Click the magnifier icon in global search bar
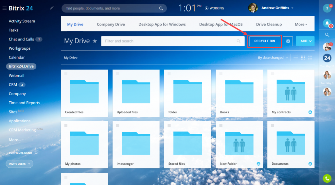Screen dimensions: 335x185 pos(161,8)
